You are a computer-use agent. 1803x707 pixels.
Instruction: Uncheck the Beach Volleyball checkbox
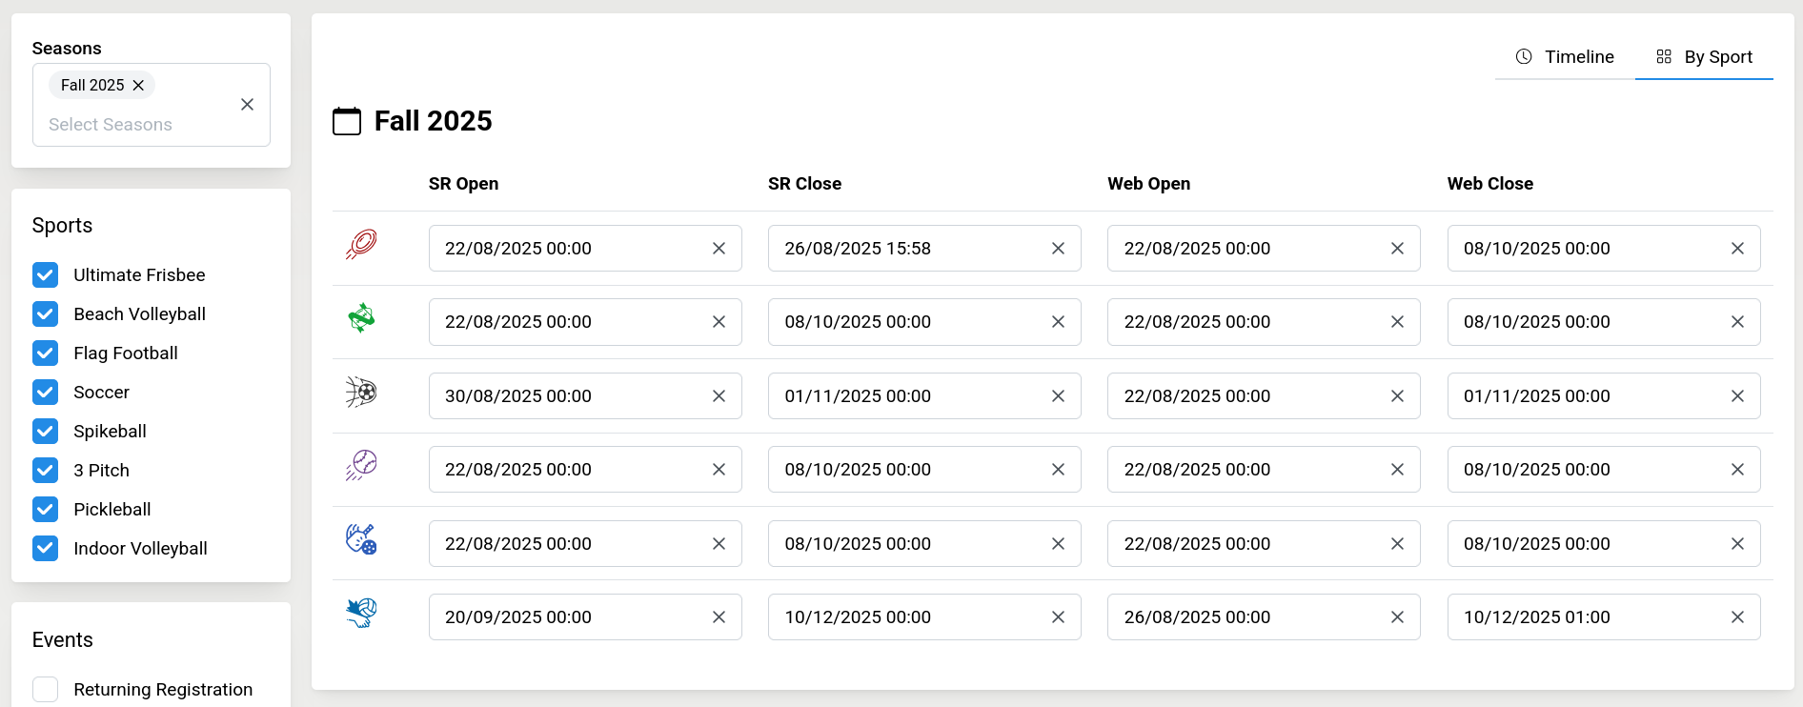tap(45, 314)
